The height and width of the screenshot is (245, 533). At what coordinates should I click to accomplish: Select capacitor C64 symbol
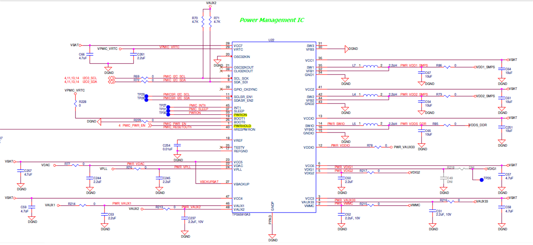(501, 69)
